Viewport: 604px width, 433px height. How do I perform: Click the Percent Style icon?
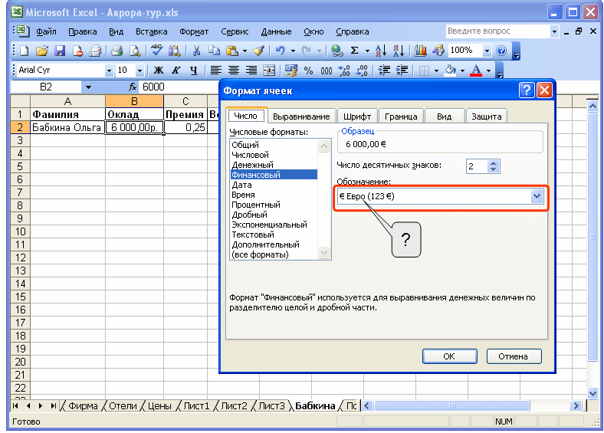(308, 70)
